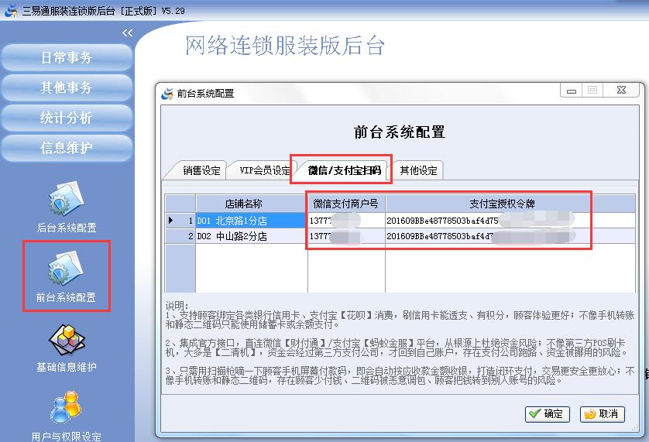Open the 信息维护 menu
Image resolution: width=649 pixels, height=442 pixels.
pyautogui.click(x=67, y=148)
